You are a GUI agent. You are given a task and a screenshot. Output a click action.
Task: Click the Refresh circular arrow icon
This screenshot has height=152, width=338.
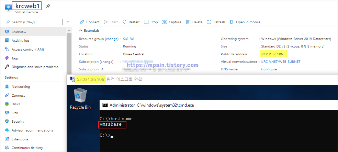point(209,22)
